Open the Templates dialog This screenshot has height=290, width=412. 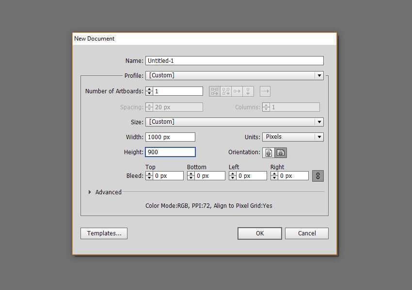(x=104, y=233)
